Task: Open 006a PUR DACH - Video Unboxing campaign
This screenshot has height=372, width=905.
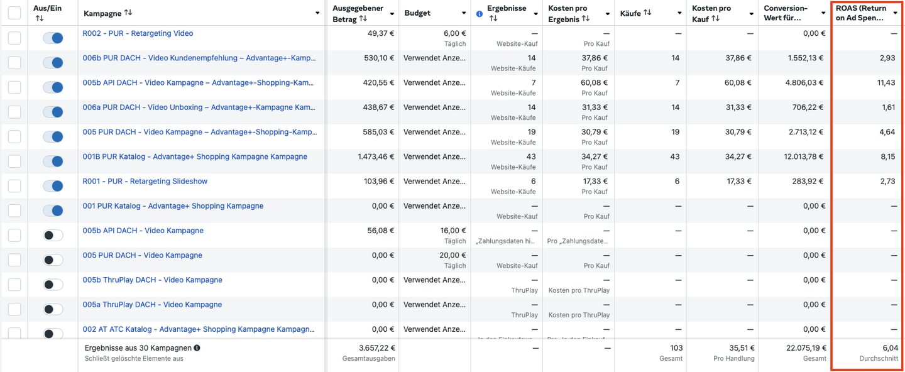Action: (199, 107)
